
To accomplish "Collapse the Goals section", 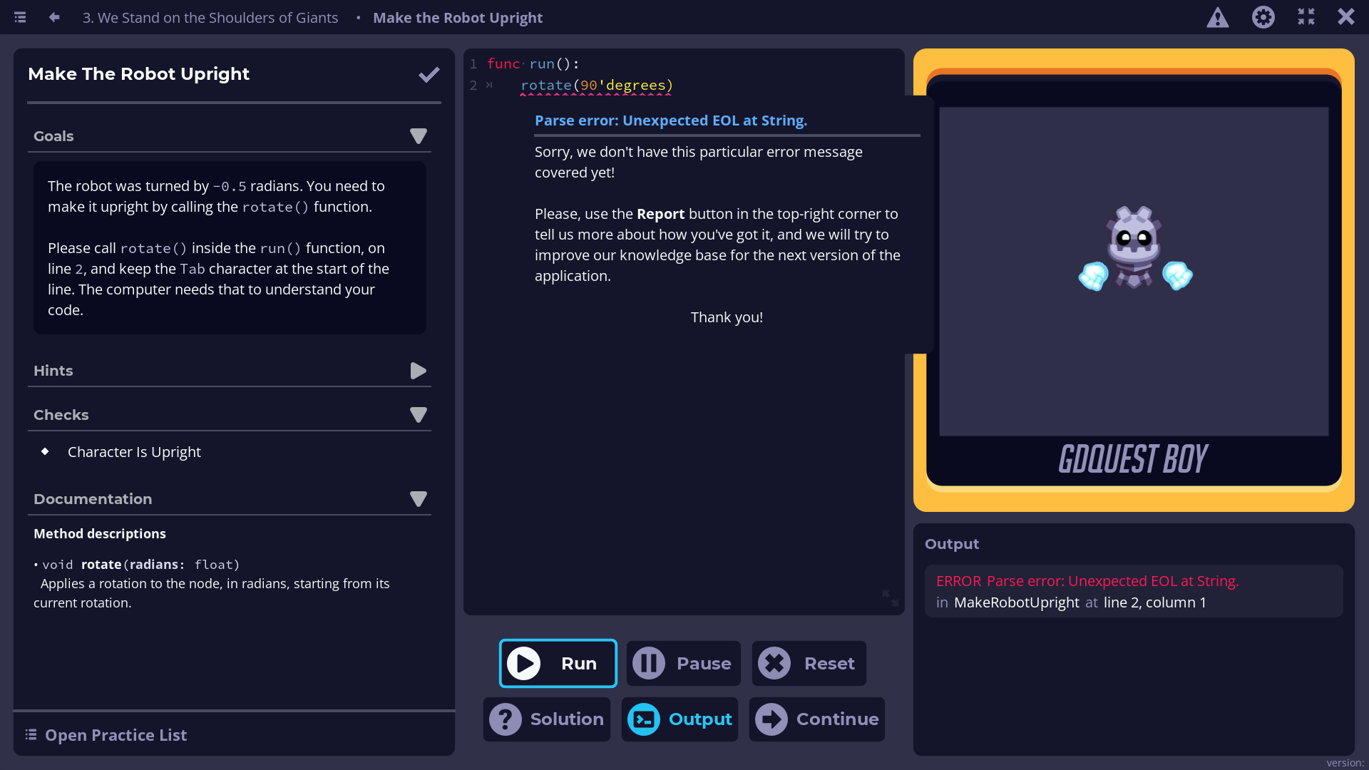I will (419, 136).
